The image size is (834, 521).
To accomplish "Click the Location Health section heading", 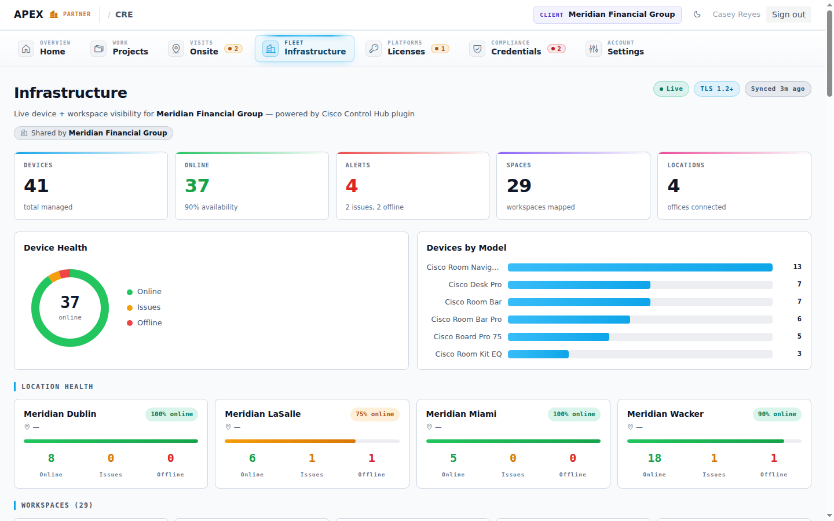I will click(x=57, y=387).
